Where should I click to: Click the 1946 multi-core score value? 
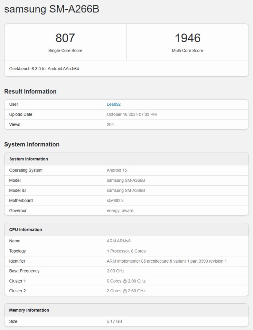pos(187,38)
